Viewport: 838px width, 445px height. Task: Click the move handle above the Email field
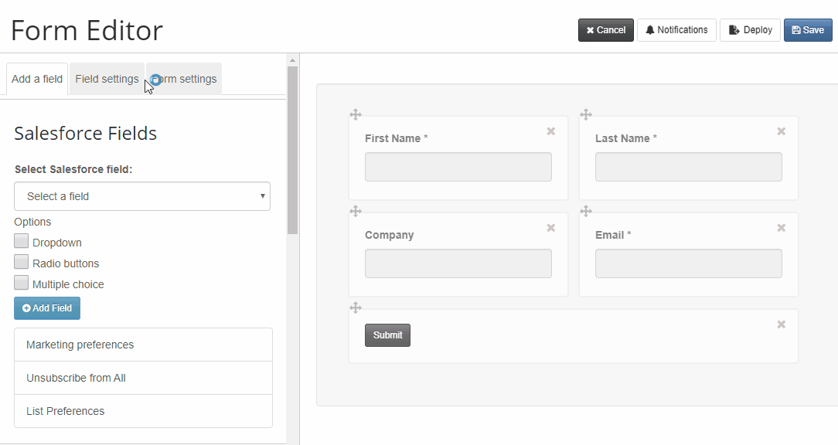pos(586,211)
